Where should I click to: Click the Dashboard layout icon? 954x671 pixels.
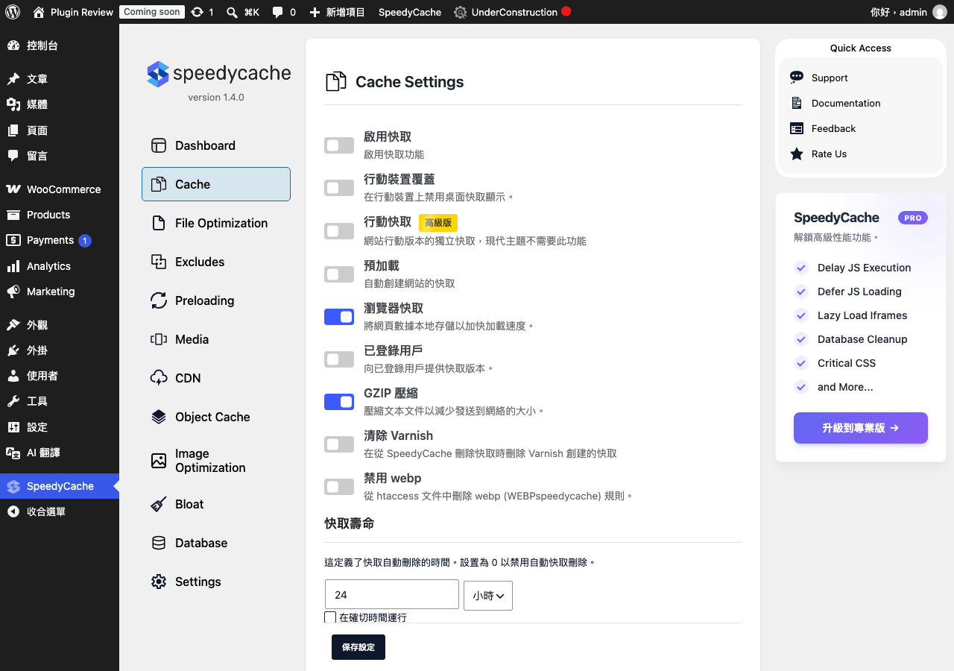[x=159, y=145]
